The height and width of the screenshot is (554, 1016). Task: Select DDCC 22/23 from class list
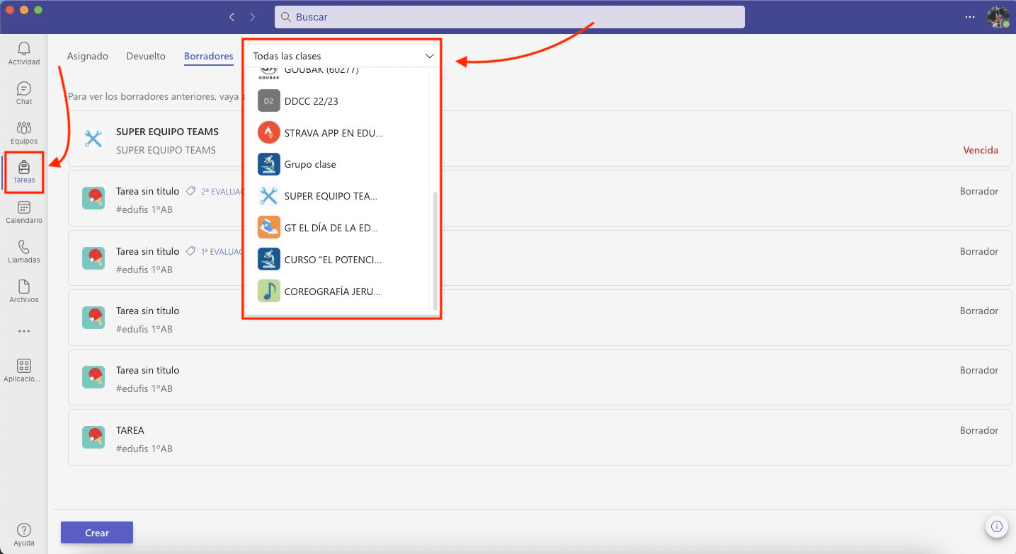312,101
